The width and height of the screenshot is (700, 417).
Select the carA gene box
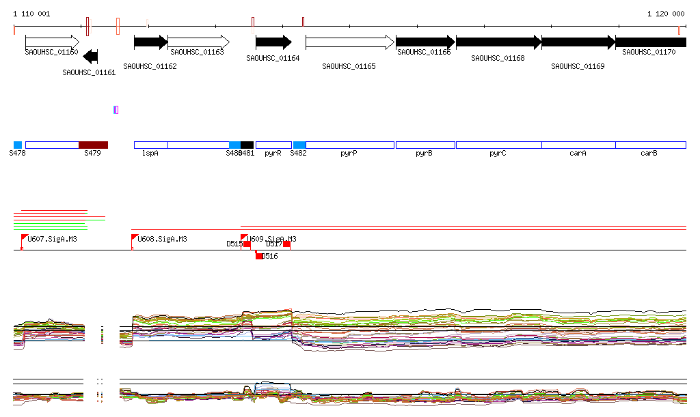(578, 145)
